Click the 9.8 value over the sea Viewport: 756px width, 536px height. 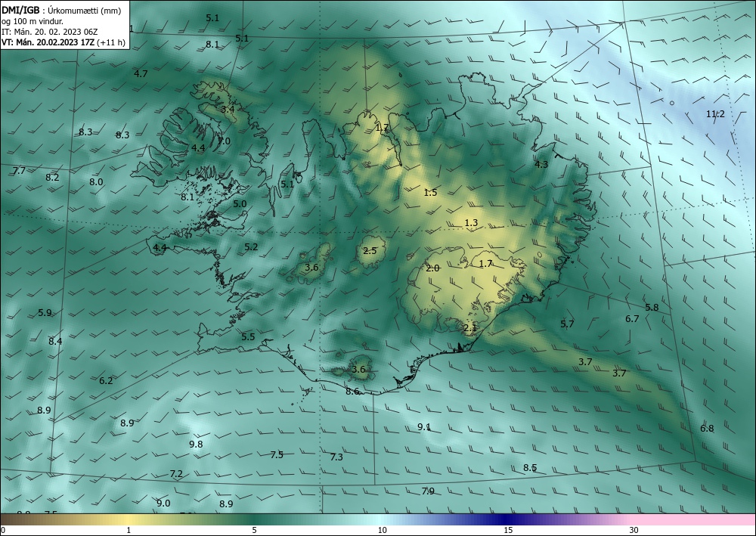(x=196, y=445)
